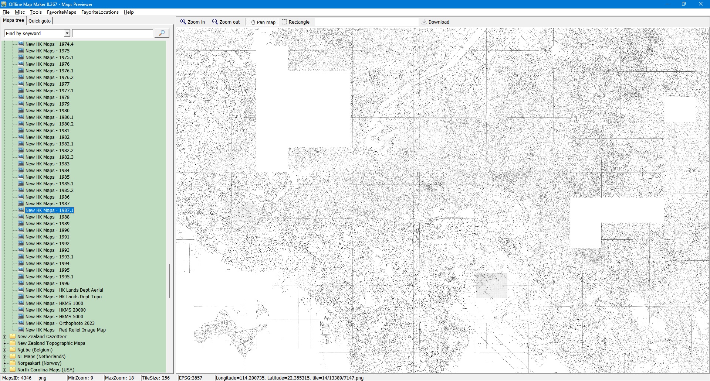Switch to the Quick goto tab
710x381 pixels.
tap(40, 21)
